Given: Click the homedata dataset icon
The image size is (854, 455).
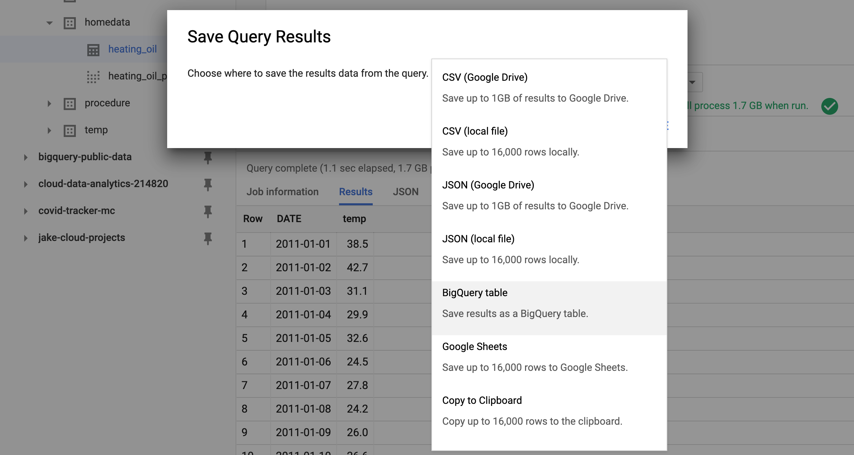Looking at the screenshot, I should tap(70, 23).
